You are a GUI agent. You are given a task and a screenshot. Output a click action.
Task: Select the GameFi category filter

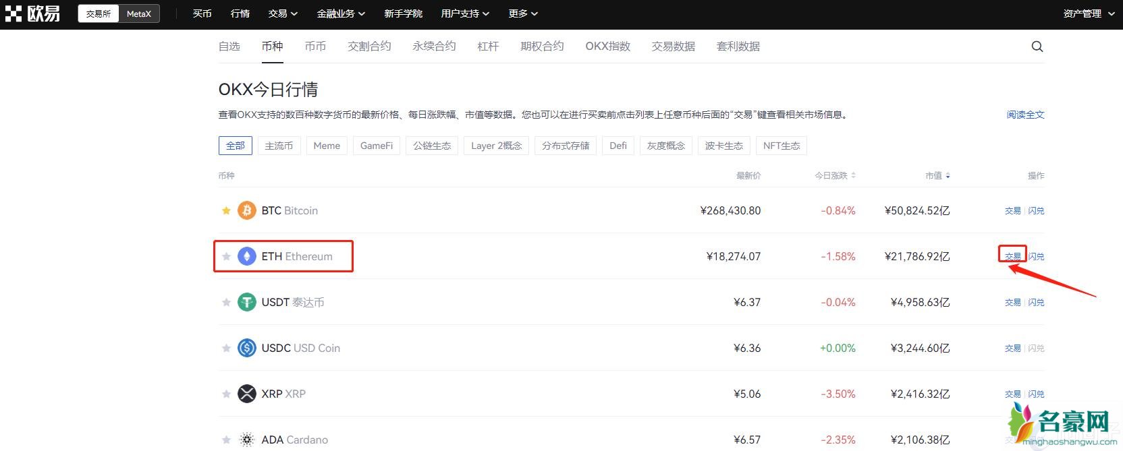click(377, 146)
